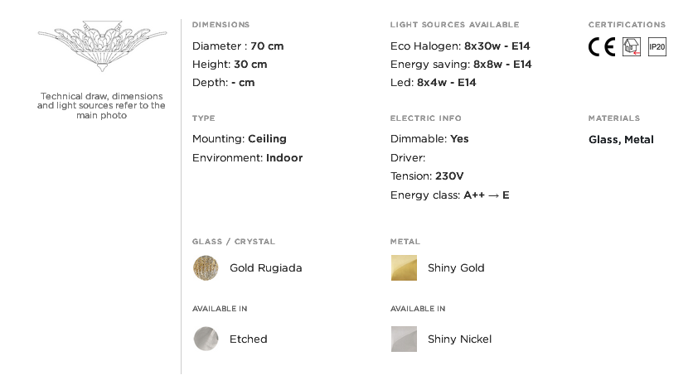The width and height of the screenshot is (693, 380).
Task: Select the Gold Rugiada glass swatch
Action: (x=206, y=268)
